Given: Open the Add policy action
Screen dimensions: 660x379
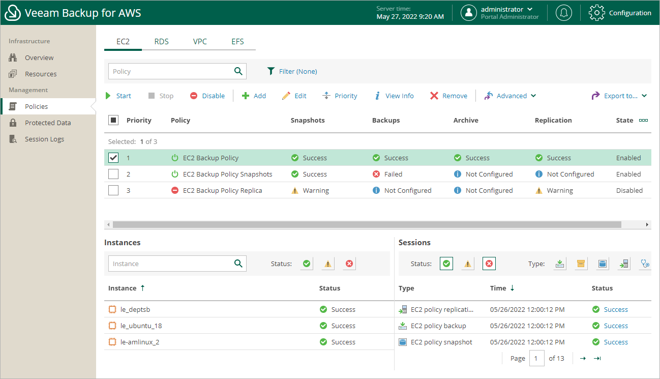Looking at the screenshot, I should pos(254,96).
